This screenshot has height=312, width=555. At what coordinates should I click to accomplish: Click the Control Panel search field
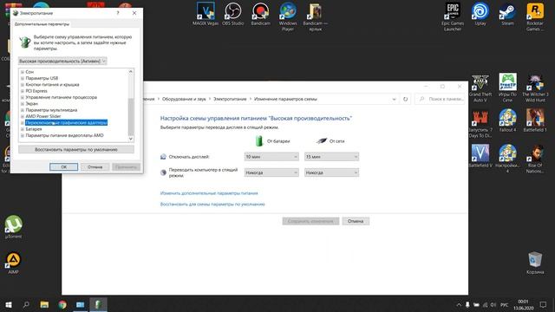point(440,99)
